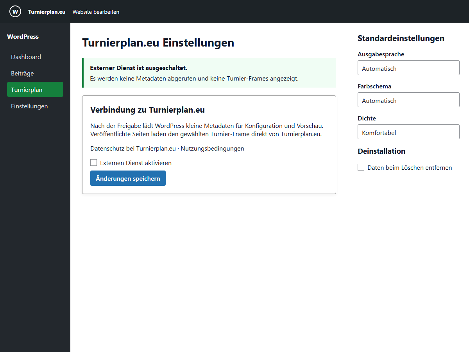Screen dimensions: 469x352
Task: Open Einstellungen in sidebar
Action: point(35,106)
